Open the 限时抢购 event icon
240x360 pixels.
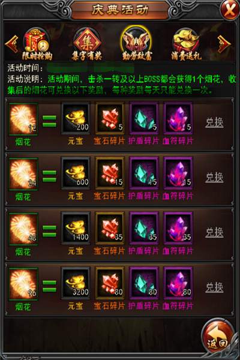click(37, 44)
